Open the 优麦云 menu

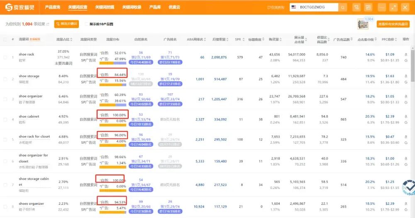tap(174, 7)
